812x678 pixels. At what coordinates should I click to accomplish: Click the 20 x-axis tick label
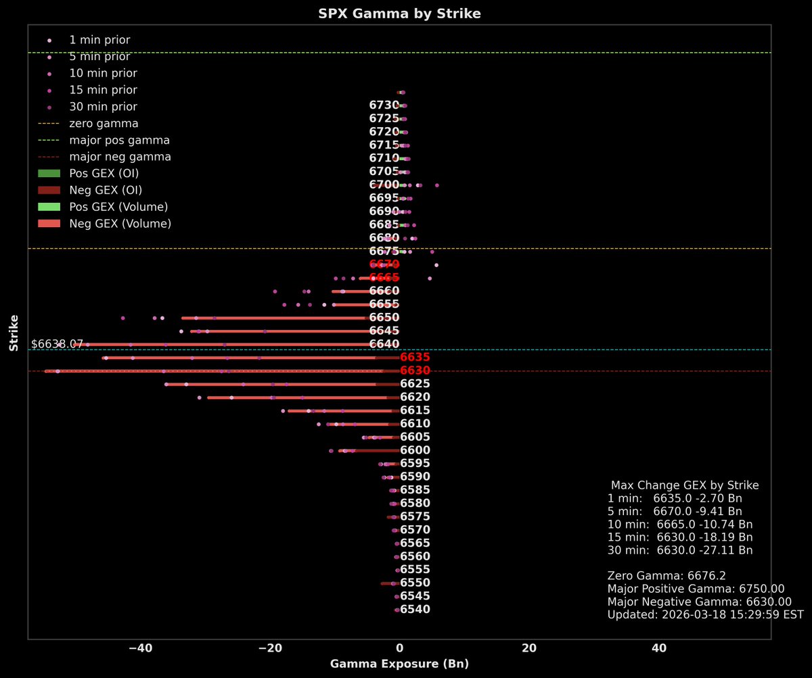coord(529,648)
